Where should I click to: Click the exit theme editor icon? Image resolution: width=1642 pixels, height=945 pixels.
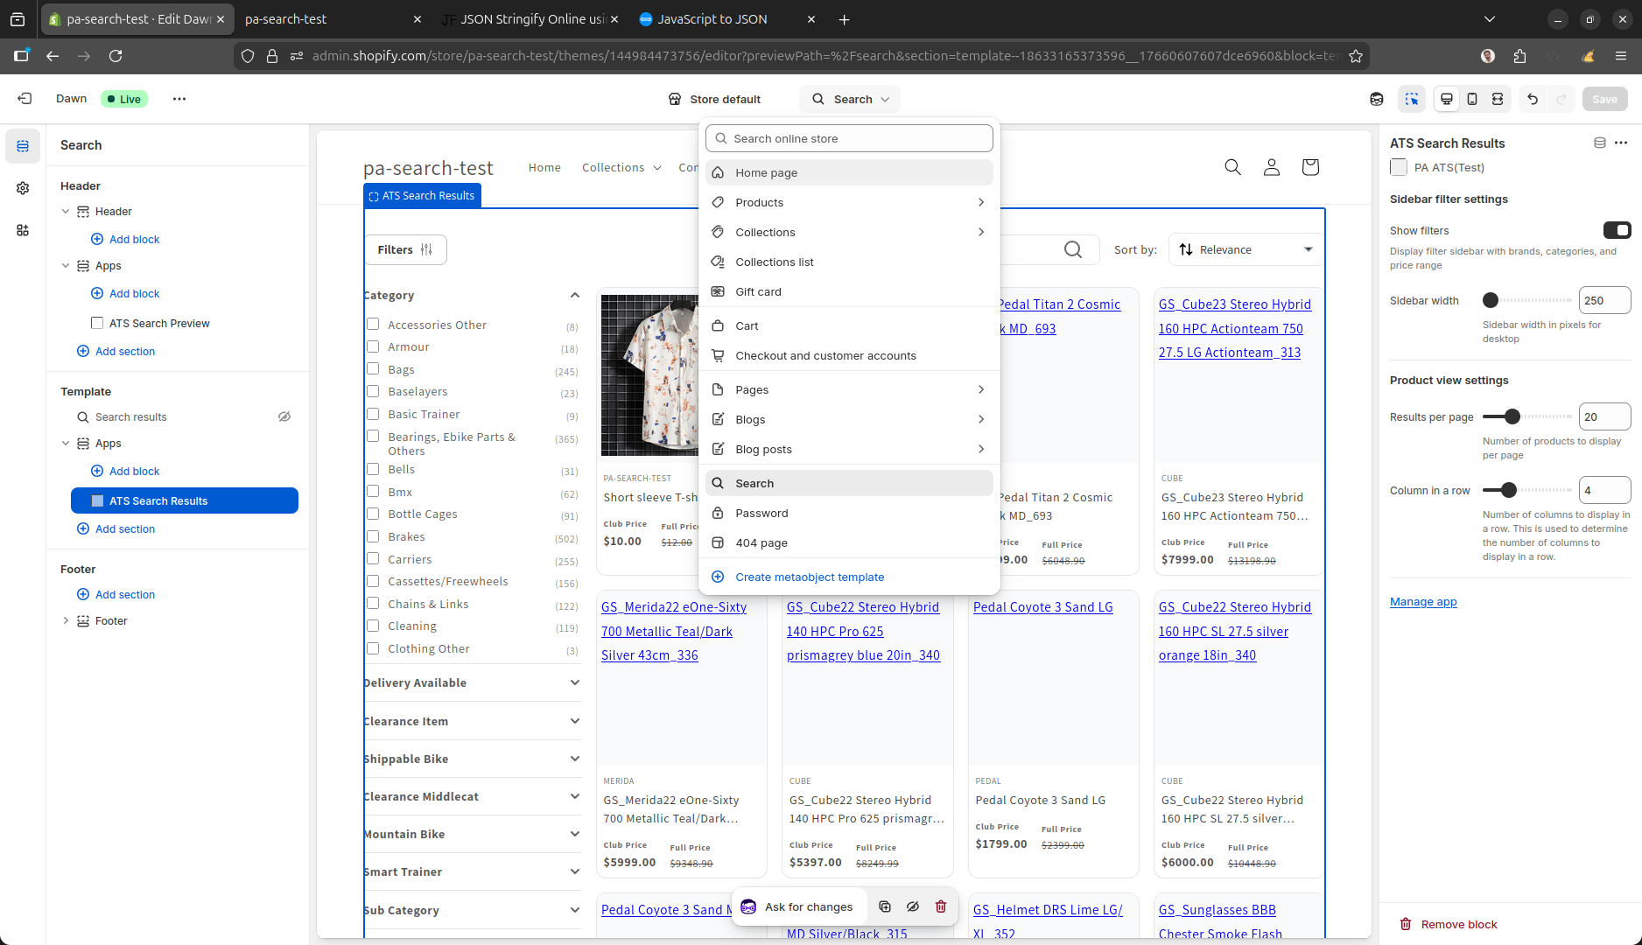(x=25, y=98)
